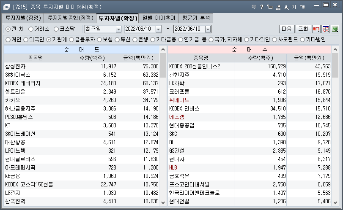Image resolution: width=343 pixels, height=210 pixels.
Task: Select 카카오 stock name
Action: tap(12, 100)
